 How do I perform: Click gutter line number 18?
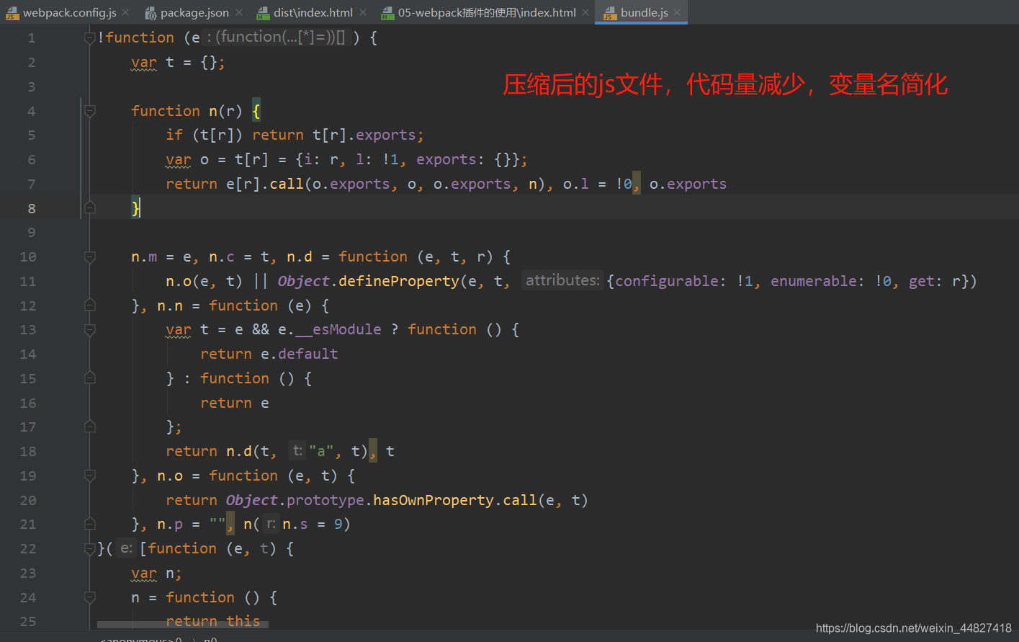27,451
